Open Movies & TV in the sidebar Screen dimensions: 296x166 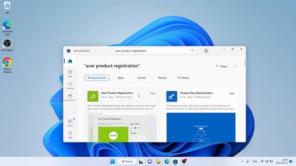pyautogui.click(x=70, y=98)
